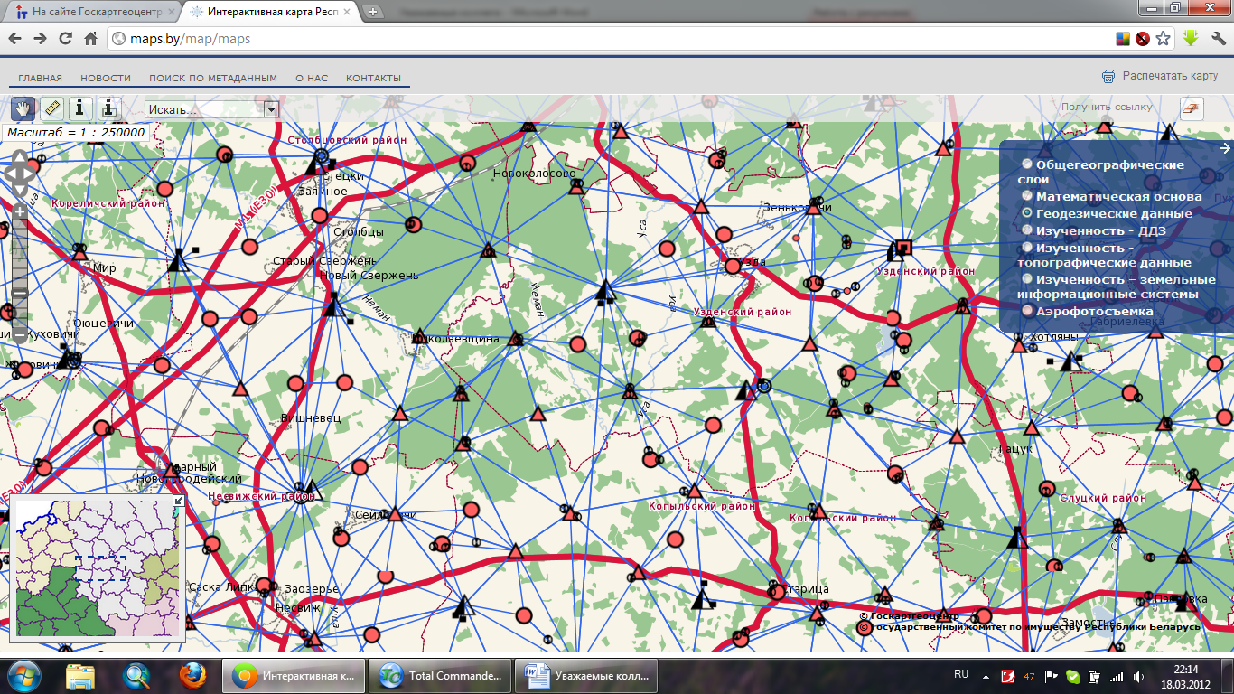
Task: Click Вишневец label
Action: 311,417
